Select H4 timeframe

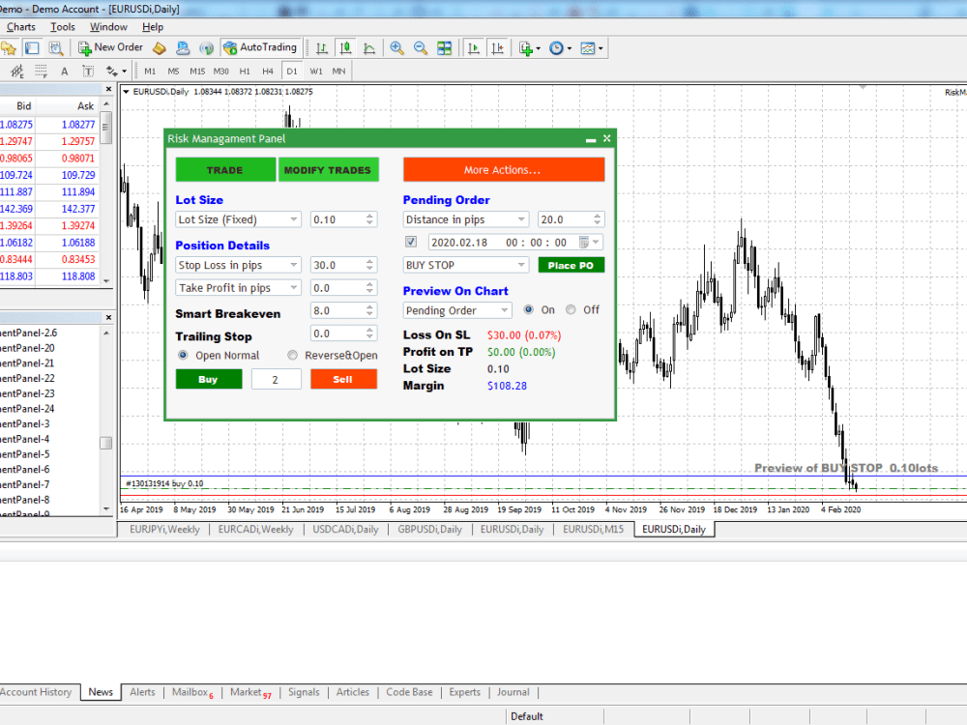(x=268, y=72)
